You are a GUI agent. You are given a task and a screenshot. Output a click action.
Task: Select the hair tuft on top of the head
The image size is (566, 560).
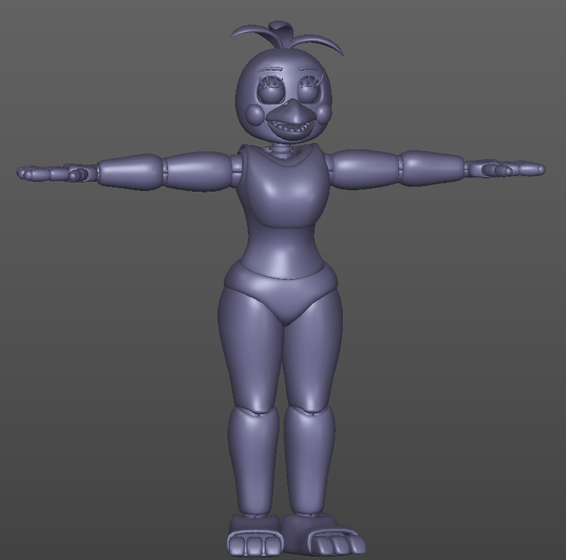(x=287, y=37)
